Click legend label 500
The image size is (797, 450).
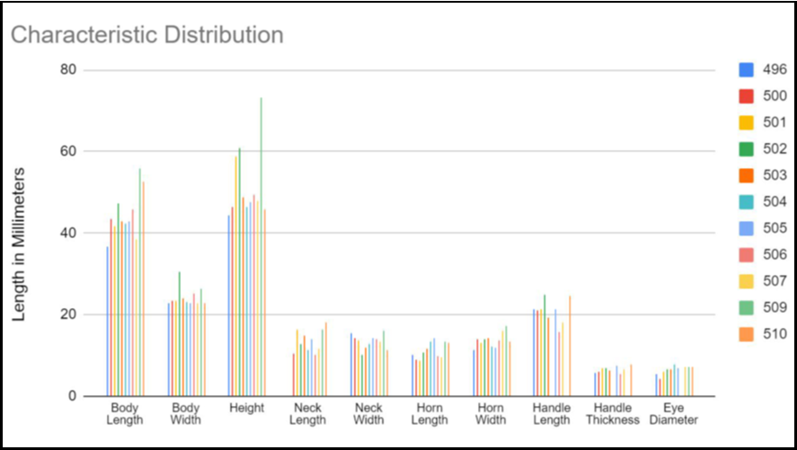pos(775,96)
